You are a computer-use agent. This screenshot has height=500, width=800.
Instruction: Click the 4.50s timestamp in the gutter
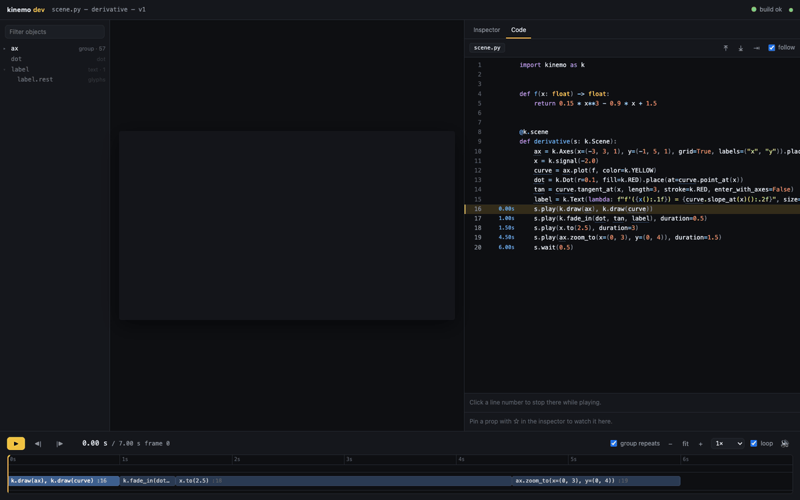click(x=507, y=237)
